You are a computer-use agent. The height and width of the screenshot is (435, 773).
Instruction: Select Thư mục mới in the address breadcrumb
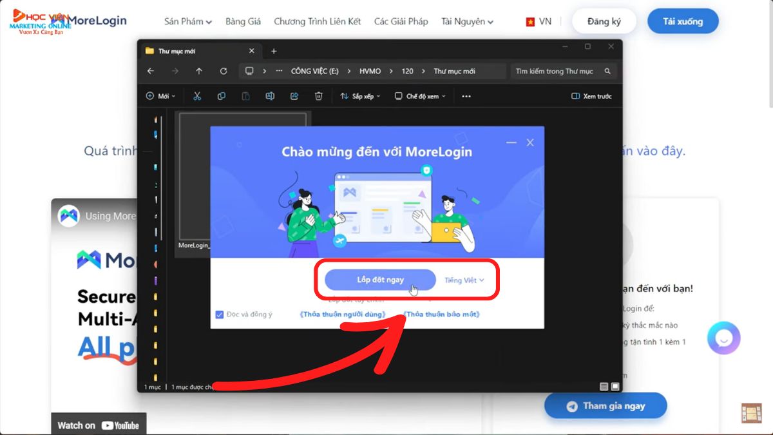(x=454, y=71)
